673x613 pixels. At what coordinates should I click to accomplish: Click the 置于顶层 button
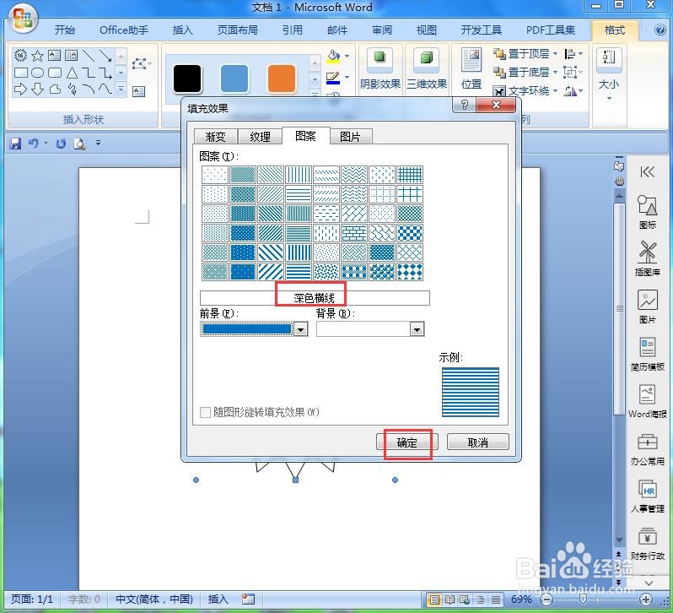coord(521,54)
